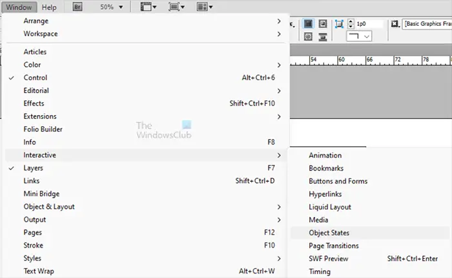Expand the Editorial submenu

(x=146, y=91)
